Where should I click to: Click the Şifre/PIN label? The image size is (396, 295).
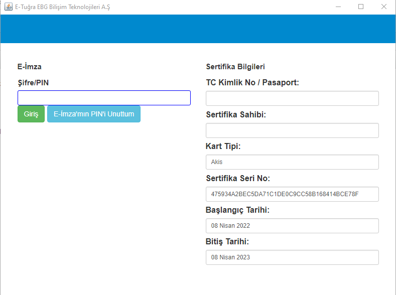point(33,83)
